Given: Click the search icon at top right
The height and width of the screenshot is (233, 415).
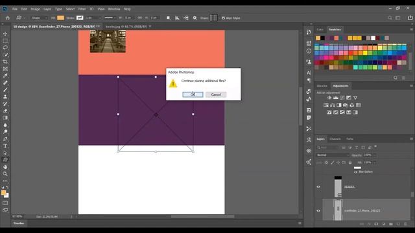Looking at the screenshot, I should [x=390, y=18].
